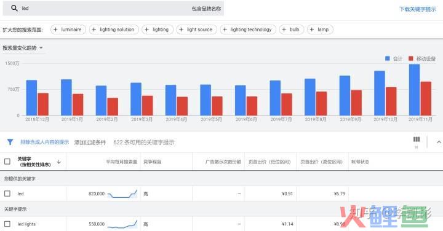
Task: Click the 包含品牌名称 option
Action: coord(206,9)
